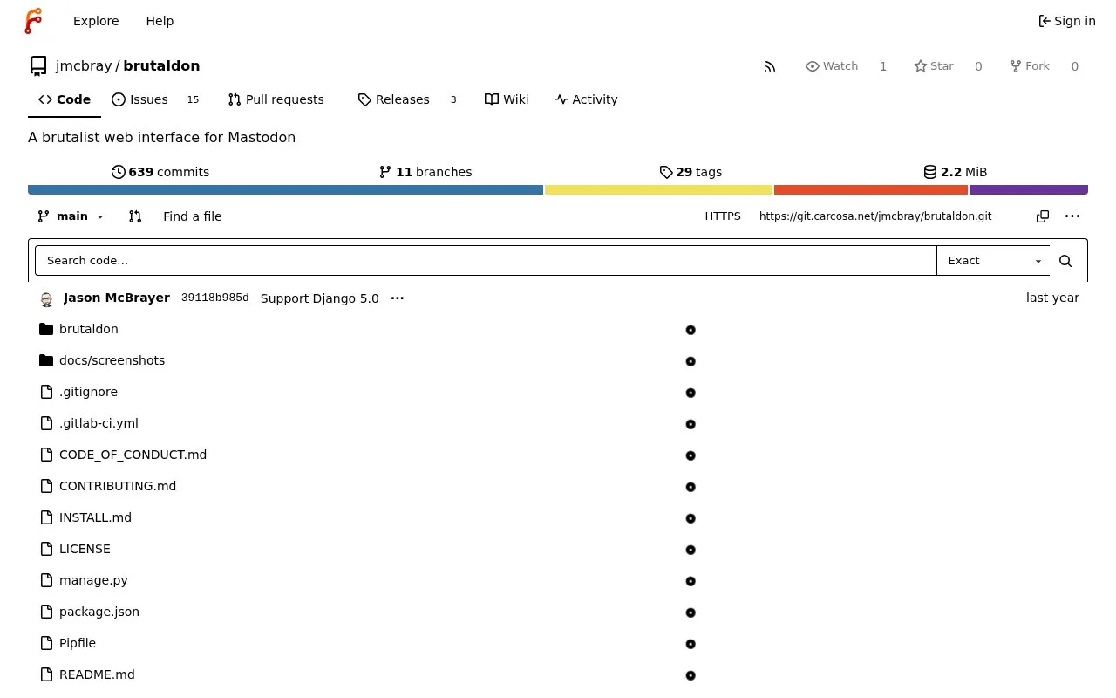Viewport: 1116px width, 698px height.
Task: Open the main branch dropdown
Action: coord(71,216)
